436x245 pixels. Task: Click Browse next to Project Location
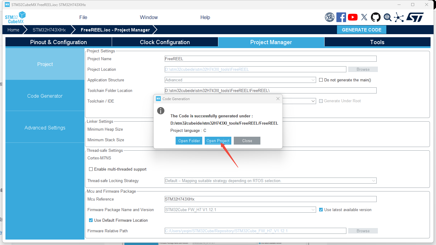pos(363,69)
